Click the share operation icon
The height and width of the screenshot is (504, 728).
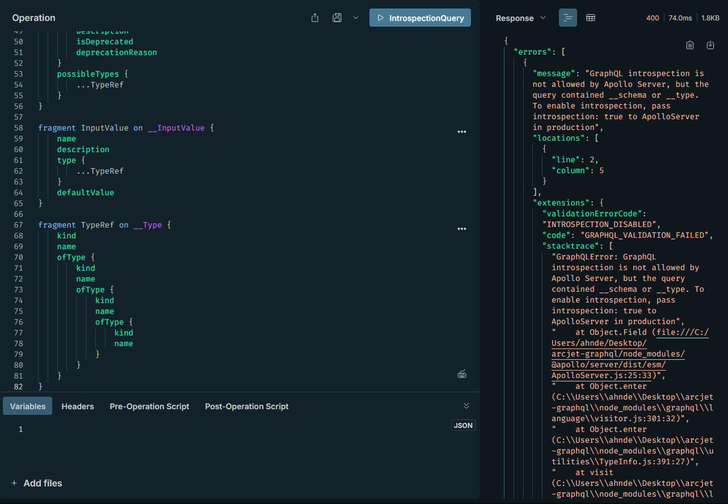tap(314, 18)
